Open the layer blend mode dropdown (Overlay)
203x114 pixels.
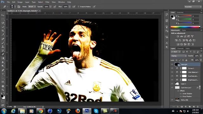point(179,56)
